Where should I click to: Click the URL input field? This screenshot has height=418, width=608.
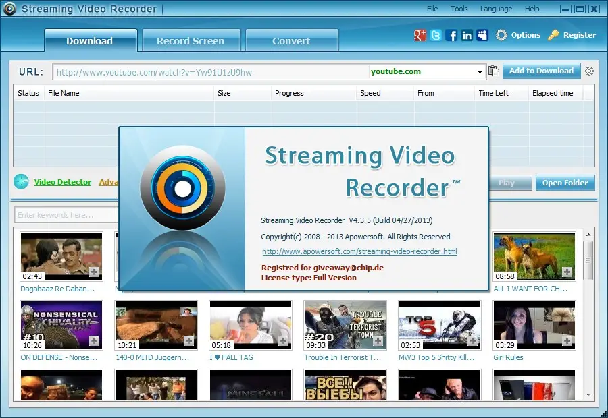click(x=211, y=72)
